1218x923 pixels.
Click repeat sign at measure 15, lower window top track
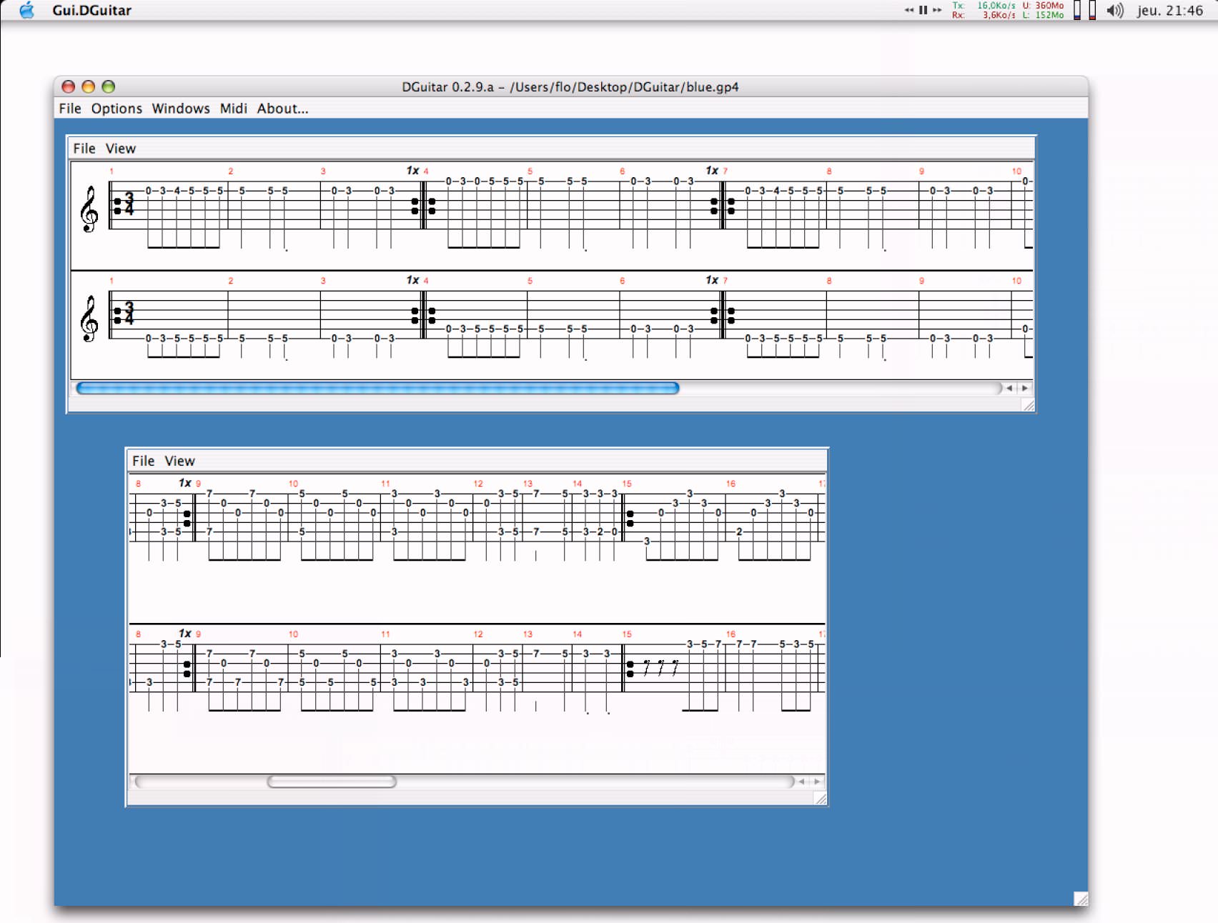pyautogui.click(x=627, y=518)
